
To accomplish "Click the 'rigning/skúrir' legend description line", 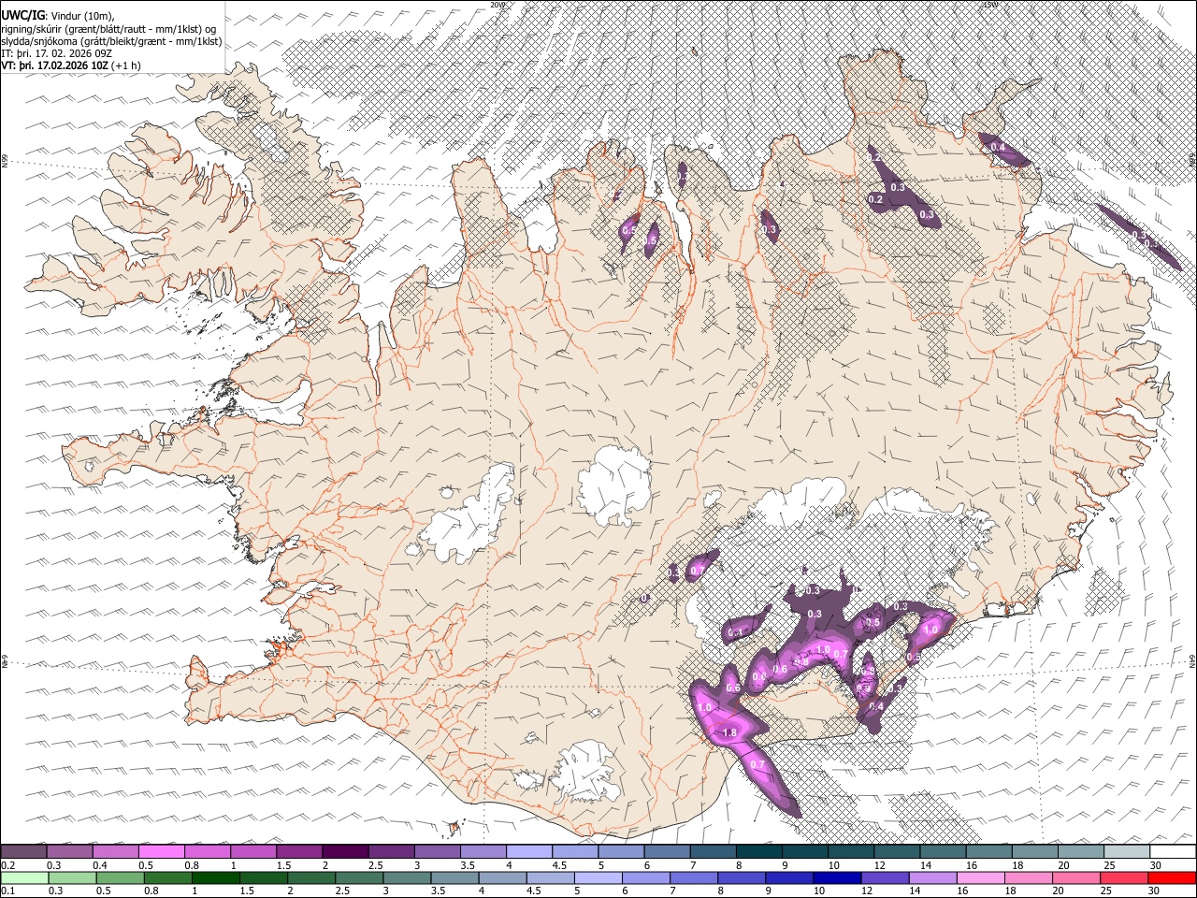I will 108,28.
